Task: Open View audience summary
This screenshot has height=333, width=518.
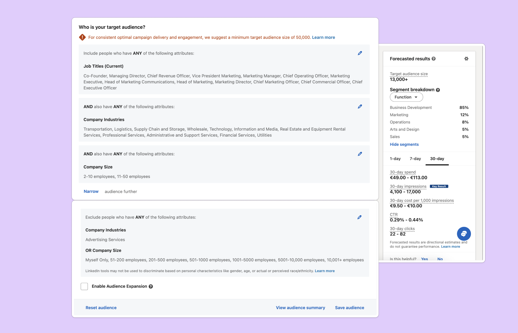Action: pyautogui.click(x=300, y=308)
